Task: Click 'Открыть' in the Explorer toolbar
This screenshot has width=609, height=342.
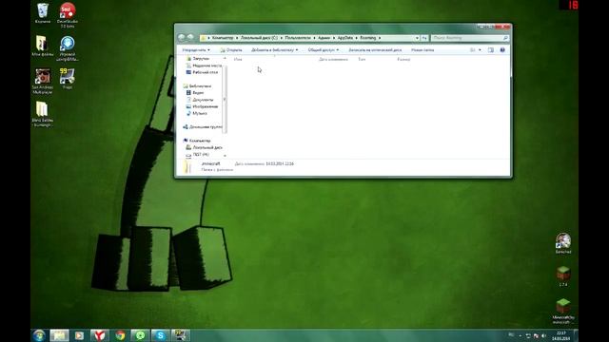Action: [231, 50]
